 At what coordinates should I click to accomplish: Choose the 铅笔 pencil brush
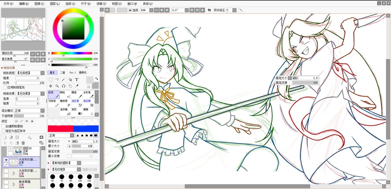pyautogui.click(x=53, y=94)
